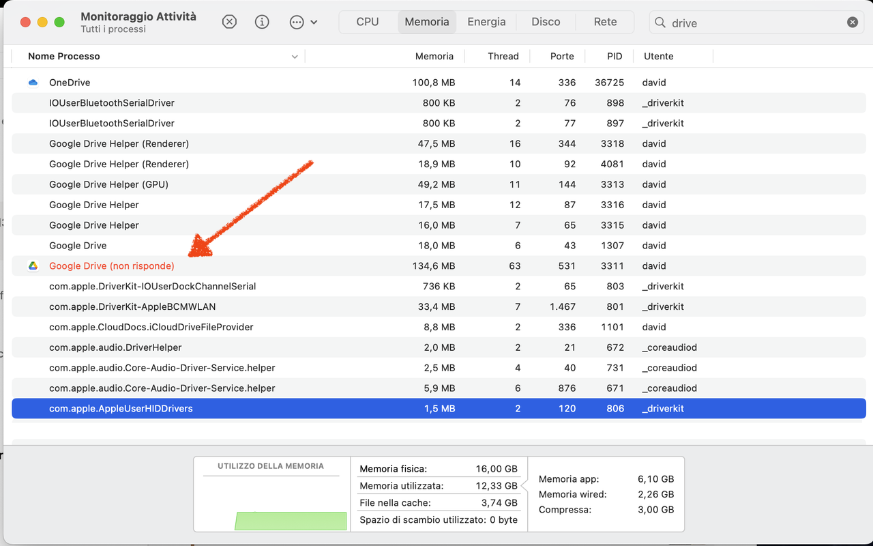
Task: Select the Memoria tab
Action: [427, 22]
